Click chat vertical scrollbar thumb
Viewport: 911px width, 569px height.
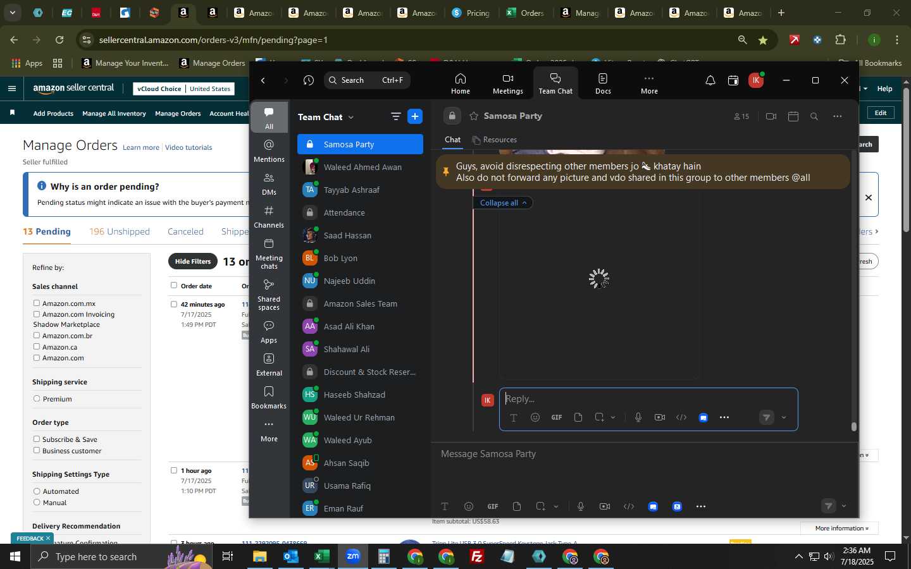853,427
